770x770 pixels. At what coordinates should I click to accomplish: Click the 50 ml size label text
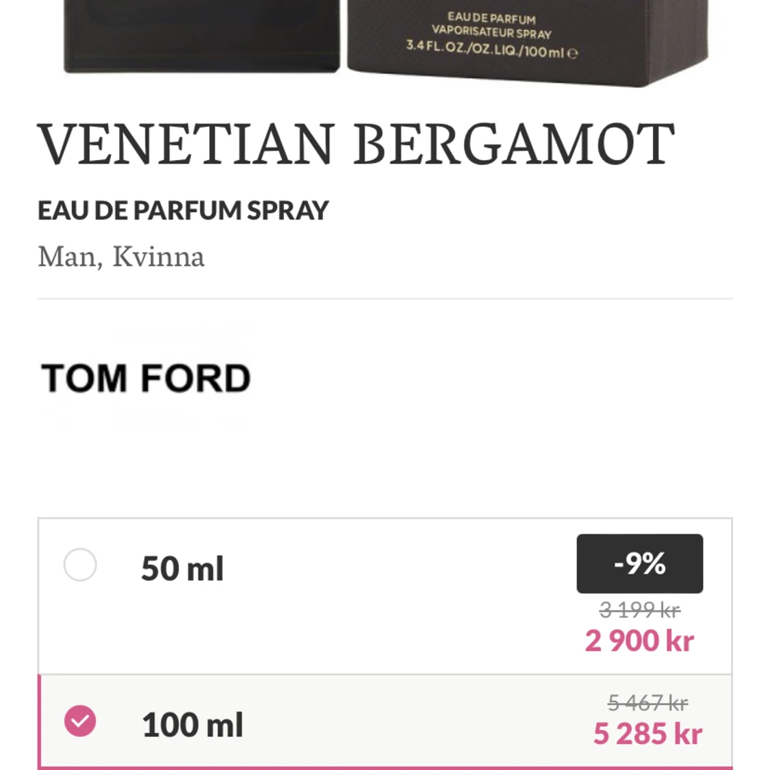tap(181, 567)
